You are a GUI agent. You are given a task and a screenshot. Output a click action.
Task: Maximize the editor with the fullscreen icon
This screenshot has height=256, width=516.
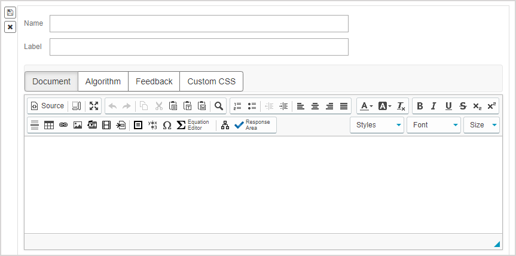[x=94, y=106]
